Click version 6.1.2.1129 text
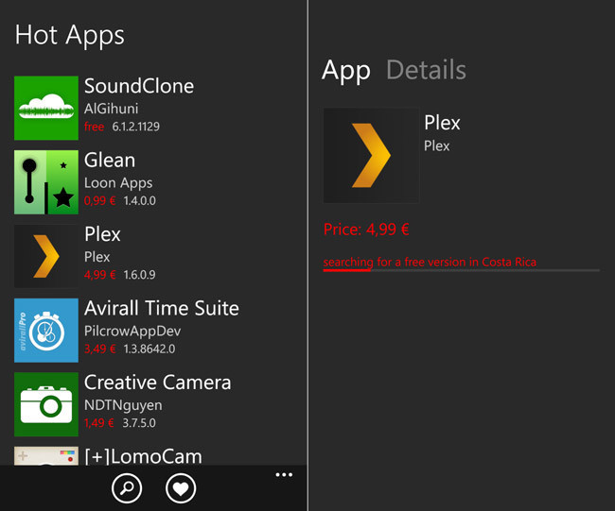This screenshot has height=511, width=615. [135, 127]
